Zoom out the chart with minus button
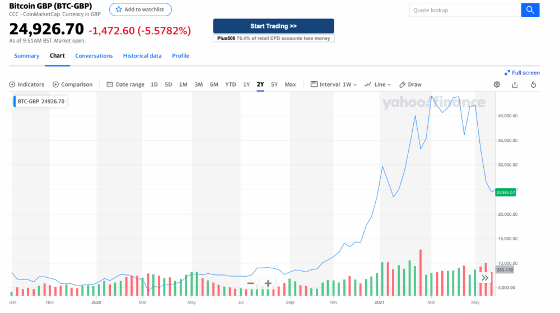Image resolution: width=560 pixels, height=313 pixels. point(250,283)
